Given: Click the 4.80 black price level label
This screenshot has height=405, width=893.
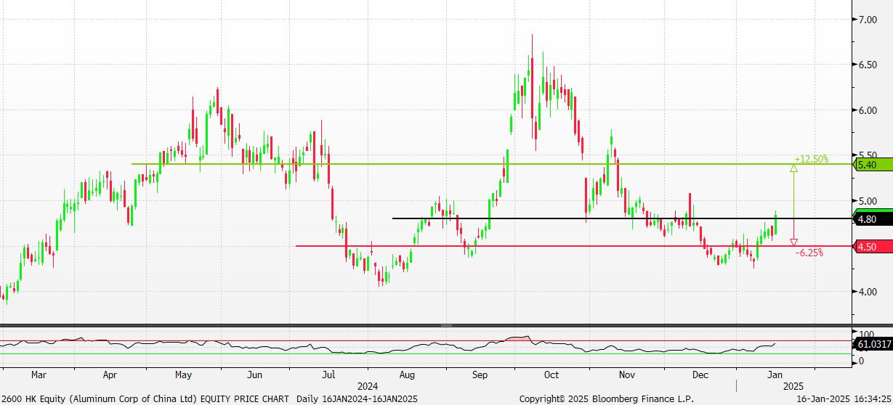Looking at the screenshot, I should (x=874, y=218).
